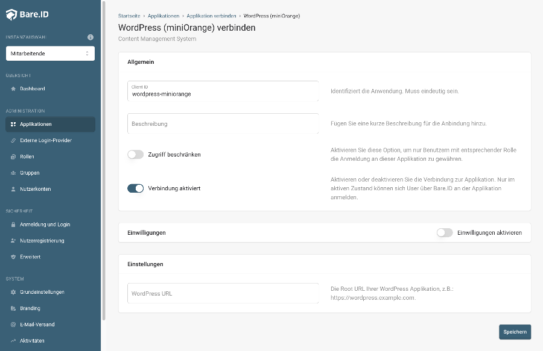
Task: Enable the Zugriff beschränken toggle
Action: click(x=135, y=155)
